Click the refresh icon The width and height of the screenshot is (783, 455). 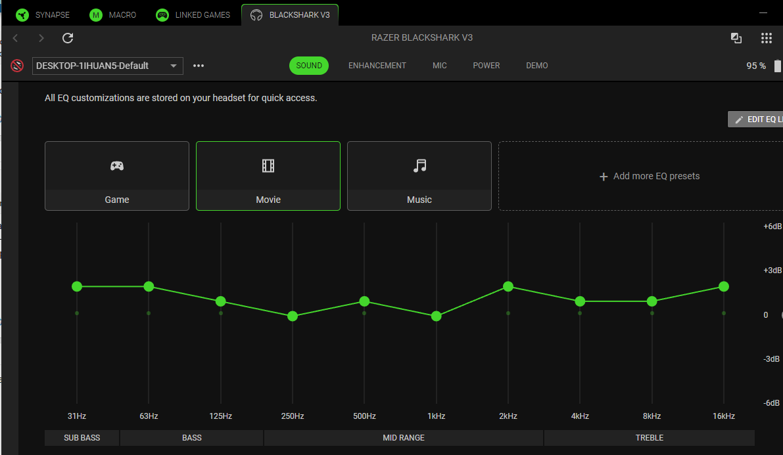tap(68, 38)
